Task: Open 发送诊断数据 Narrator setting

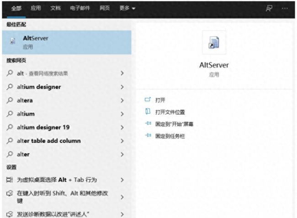Action: 67,214
